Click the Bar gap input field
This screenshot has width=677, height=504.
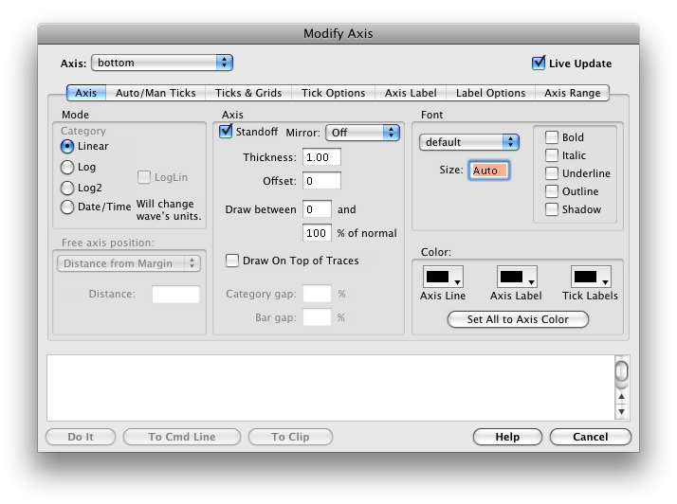coord(317,317)
